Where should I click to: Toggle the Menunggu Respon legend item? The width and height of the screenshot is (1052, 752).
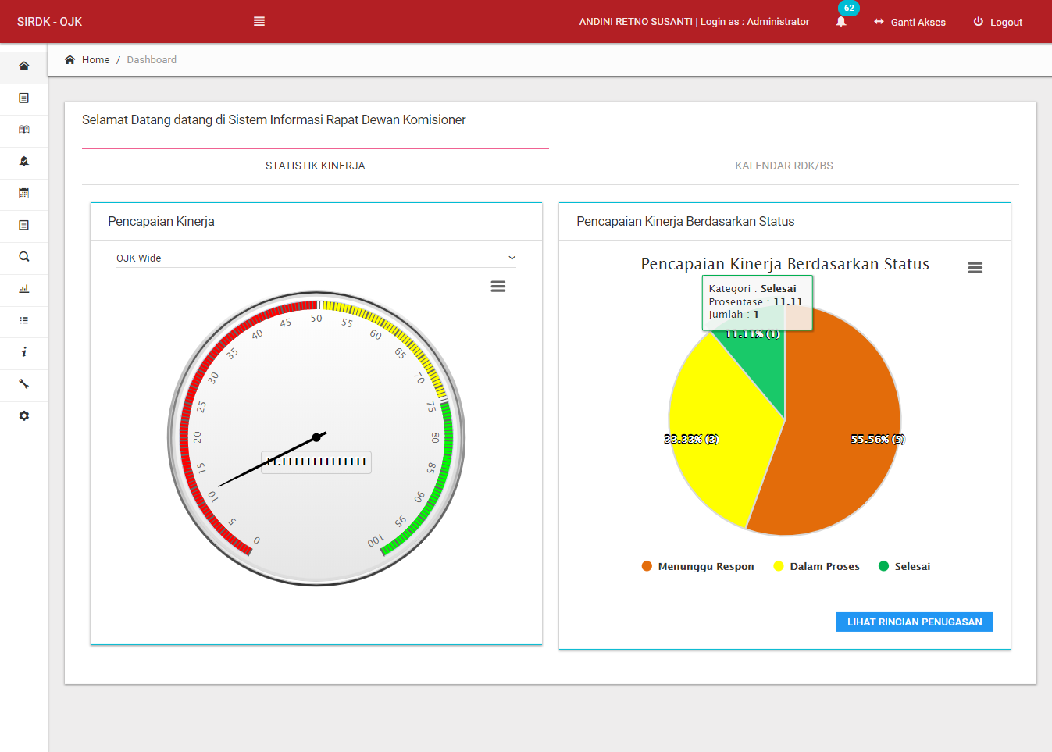[697, 567]
